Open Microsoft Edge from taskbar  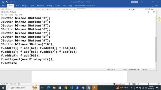[48, 88]
